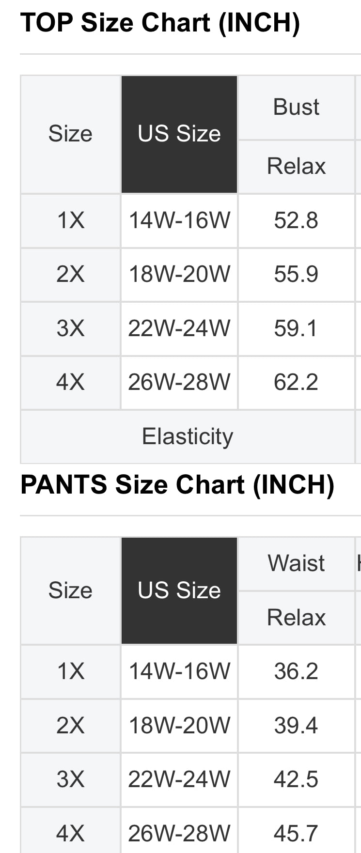
Task: Click the 39.4 waist value
Action: 296,726
